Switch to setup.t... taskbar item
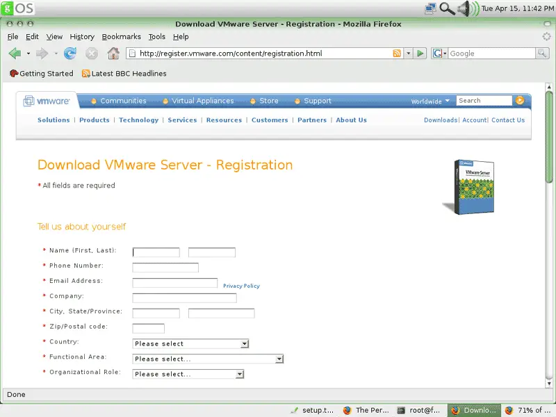 311,410
